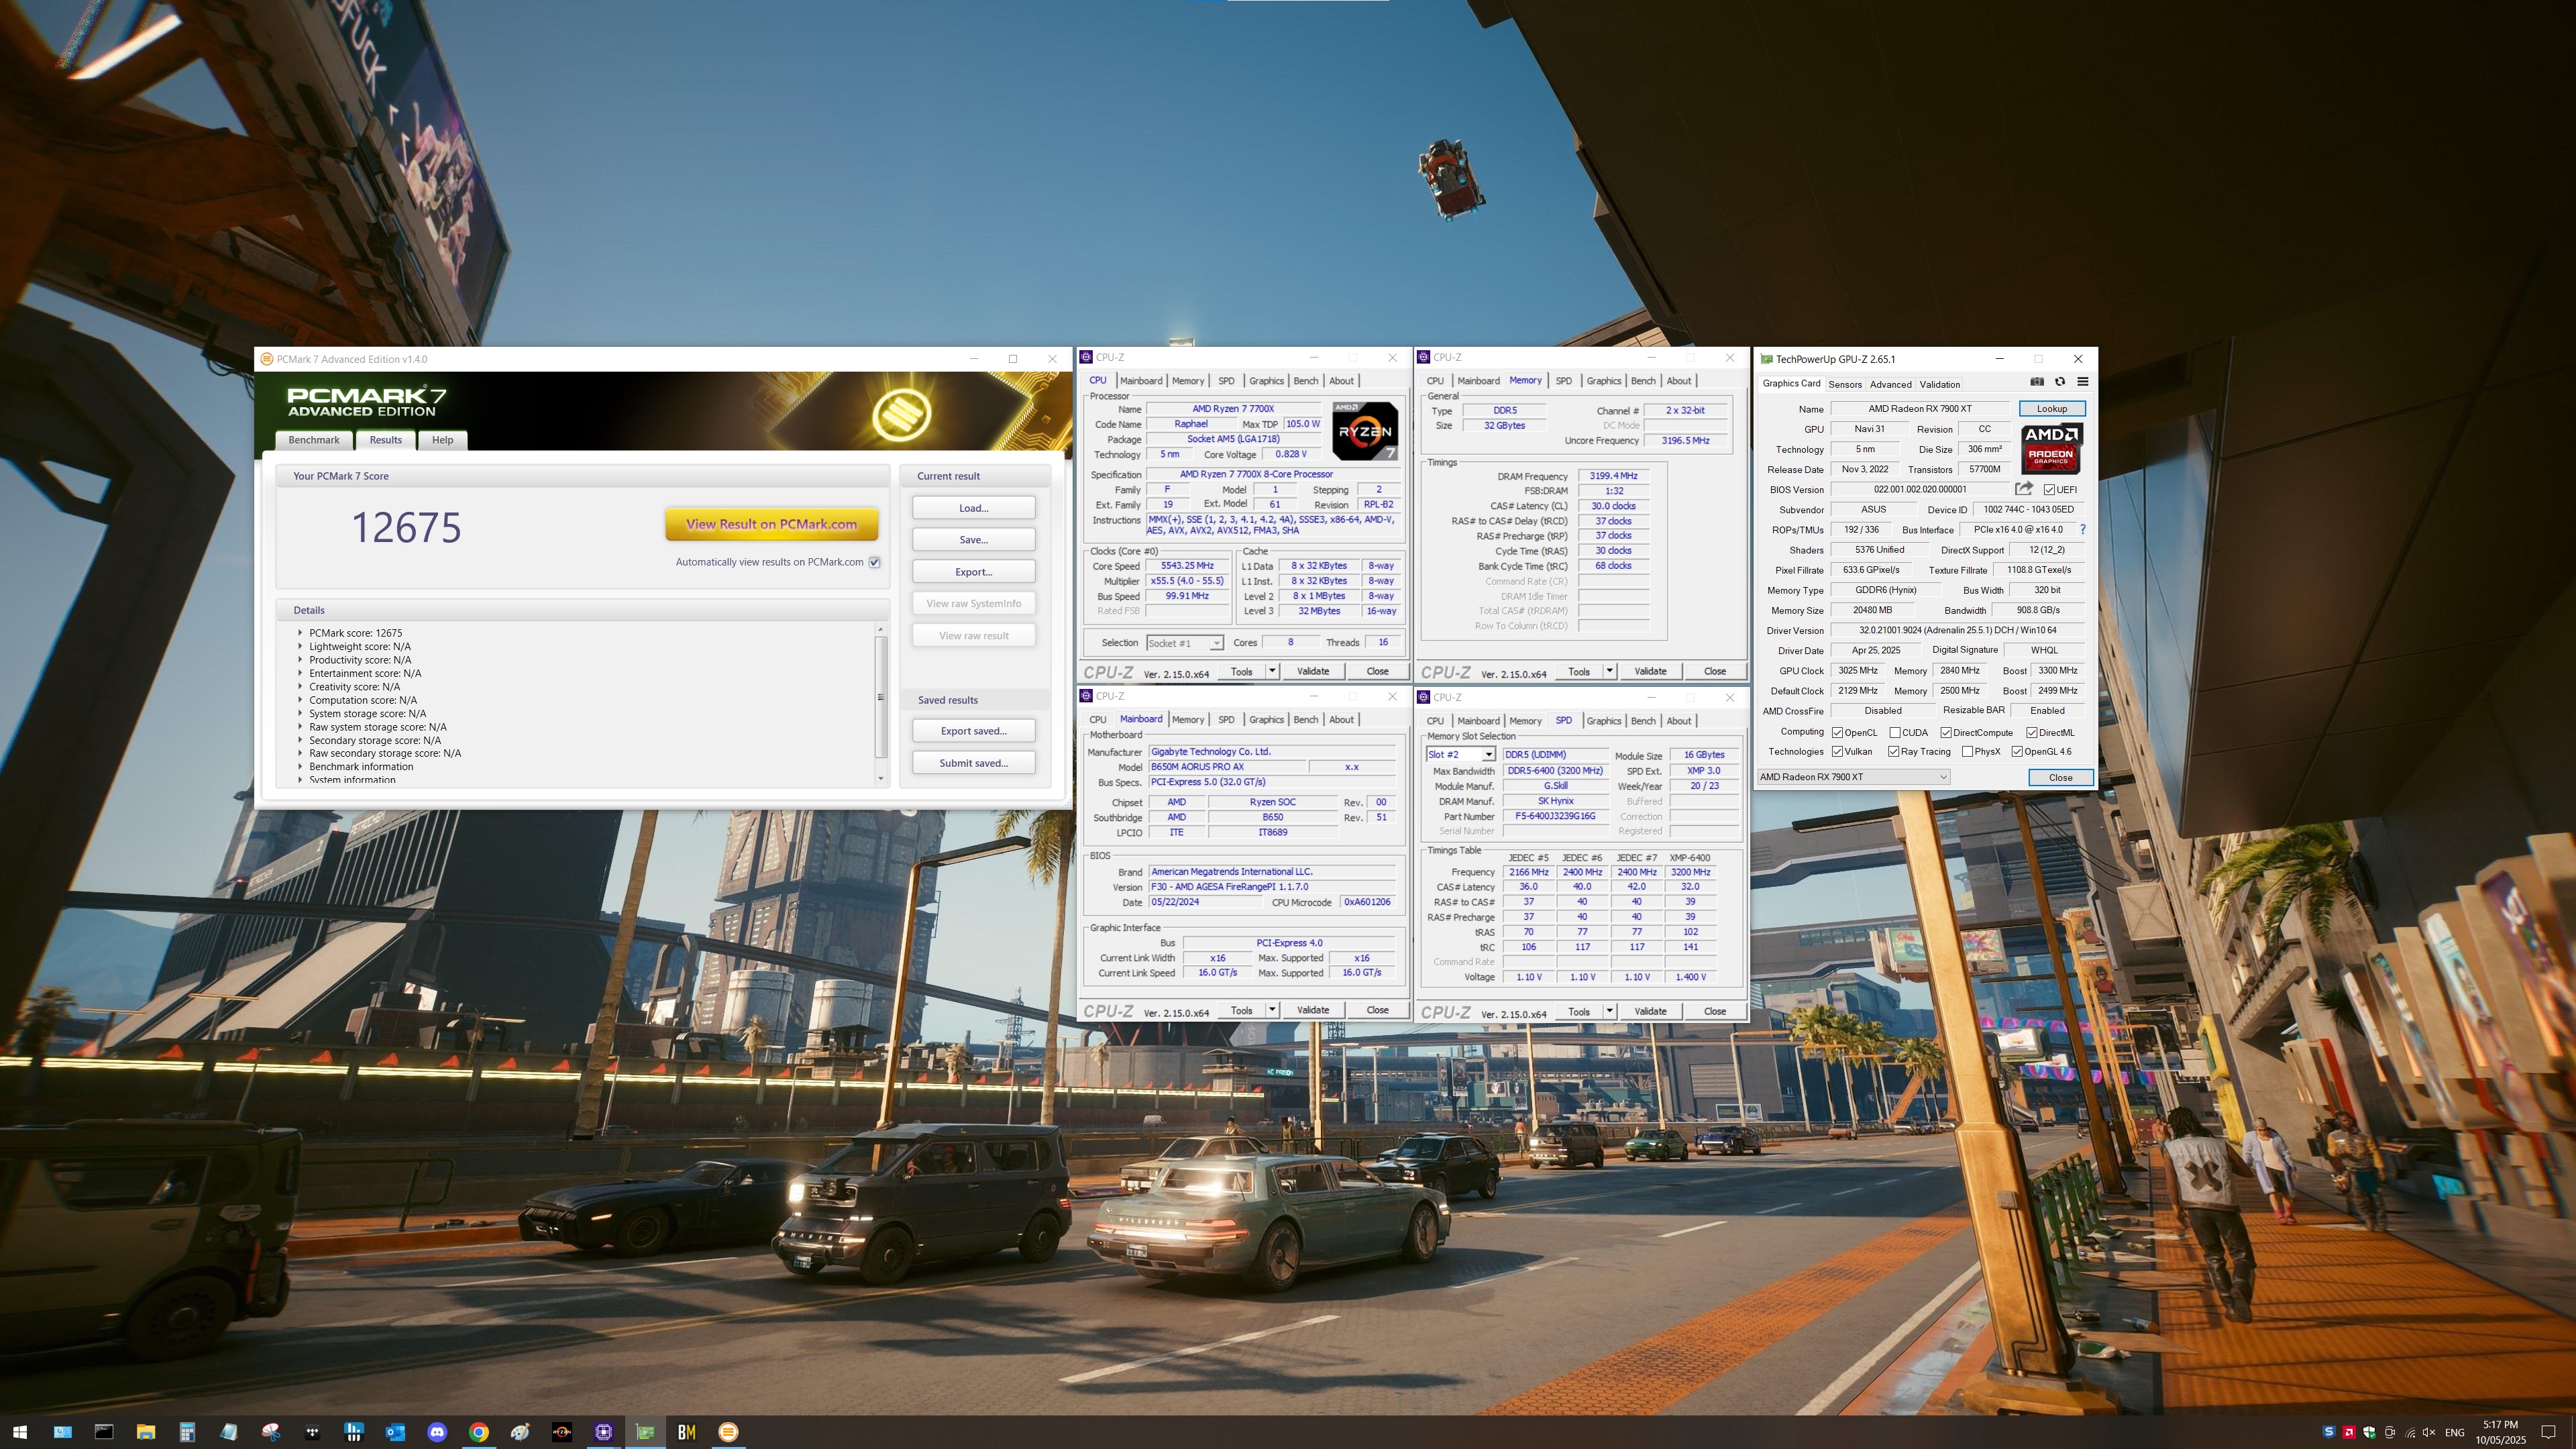
Task: Open Discord from the taskbar
Action: coord(437,1432)
